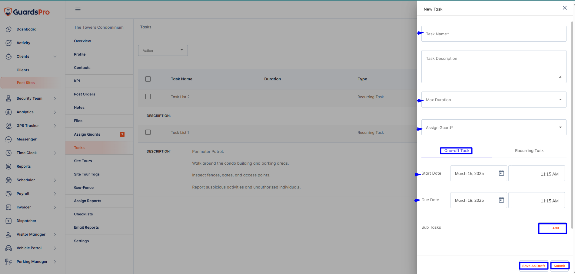Image resolution: width=575 pixels, height=274 pixels.
Task: Open the Start Date calendar picker icon
Action: [501, 173]
